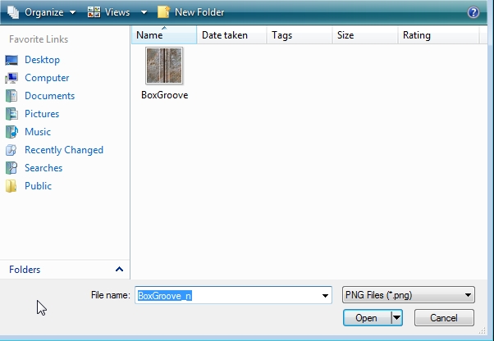Click the Desktop icon in Favorite Links
This screenshot has height=341, width=494.
pos(11,60)
